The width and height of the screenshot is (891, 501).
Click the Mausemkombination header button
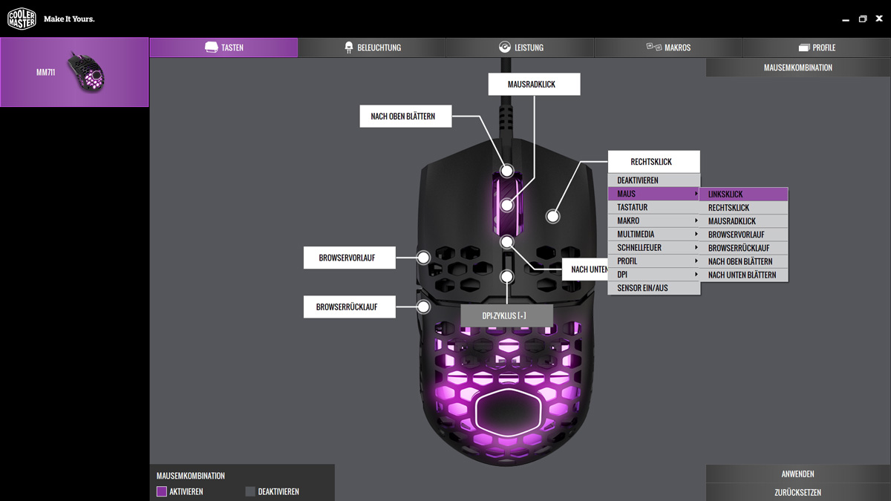pyautogui.click(x=798, y=68)
